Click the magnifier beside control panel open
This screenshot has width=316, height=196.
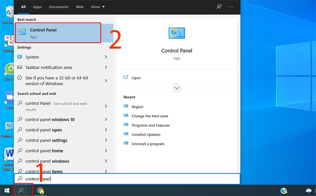click(20, 130)
